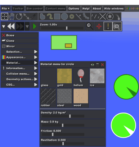139x147 pixels.
Task: Select the Spring tool
Action: (95, 16)
